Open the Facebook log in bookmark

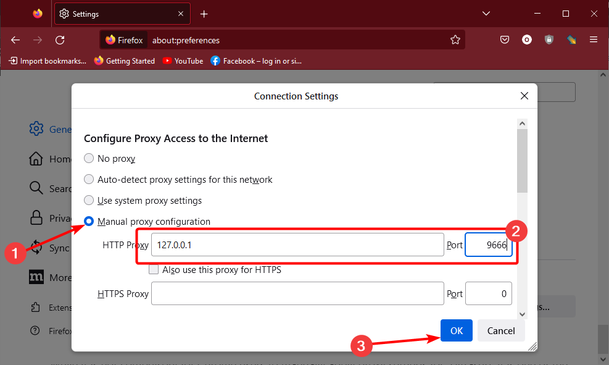[256, 61]
